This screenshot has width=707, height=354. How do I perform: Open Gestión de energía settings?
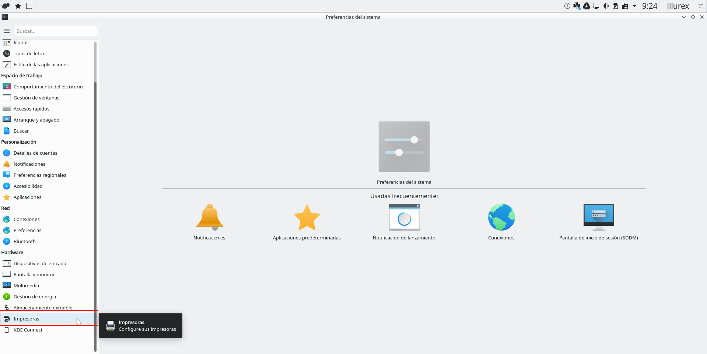(x=35, y=297)
